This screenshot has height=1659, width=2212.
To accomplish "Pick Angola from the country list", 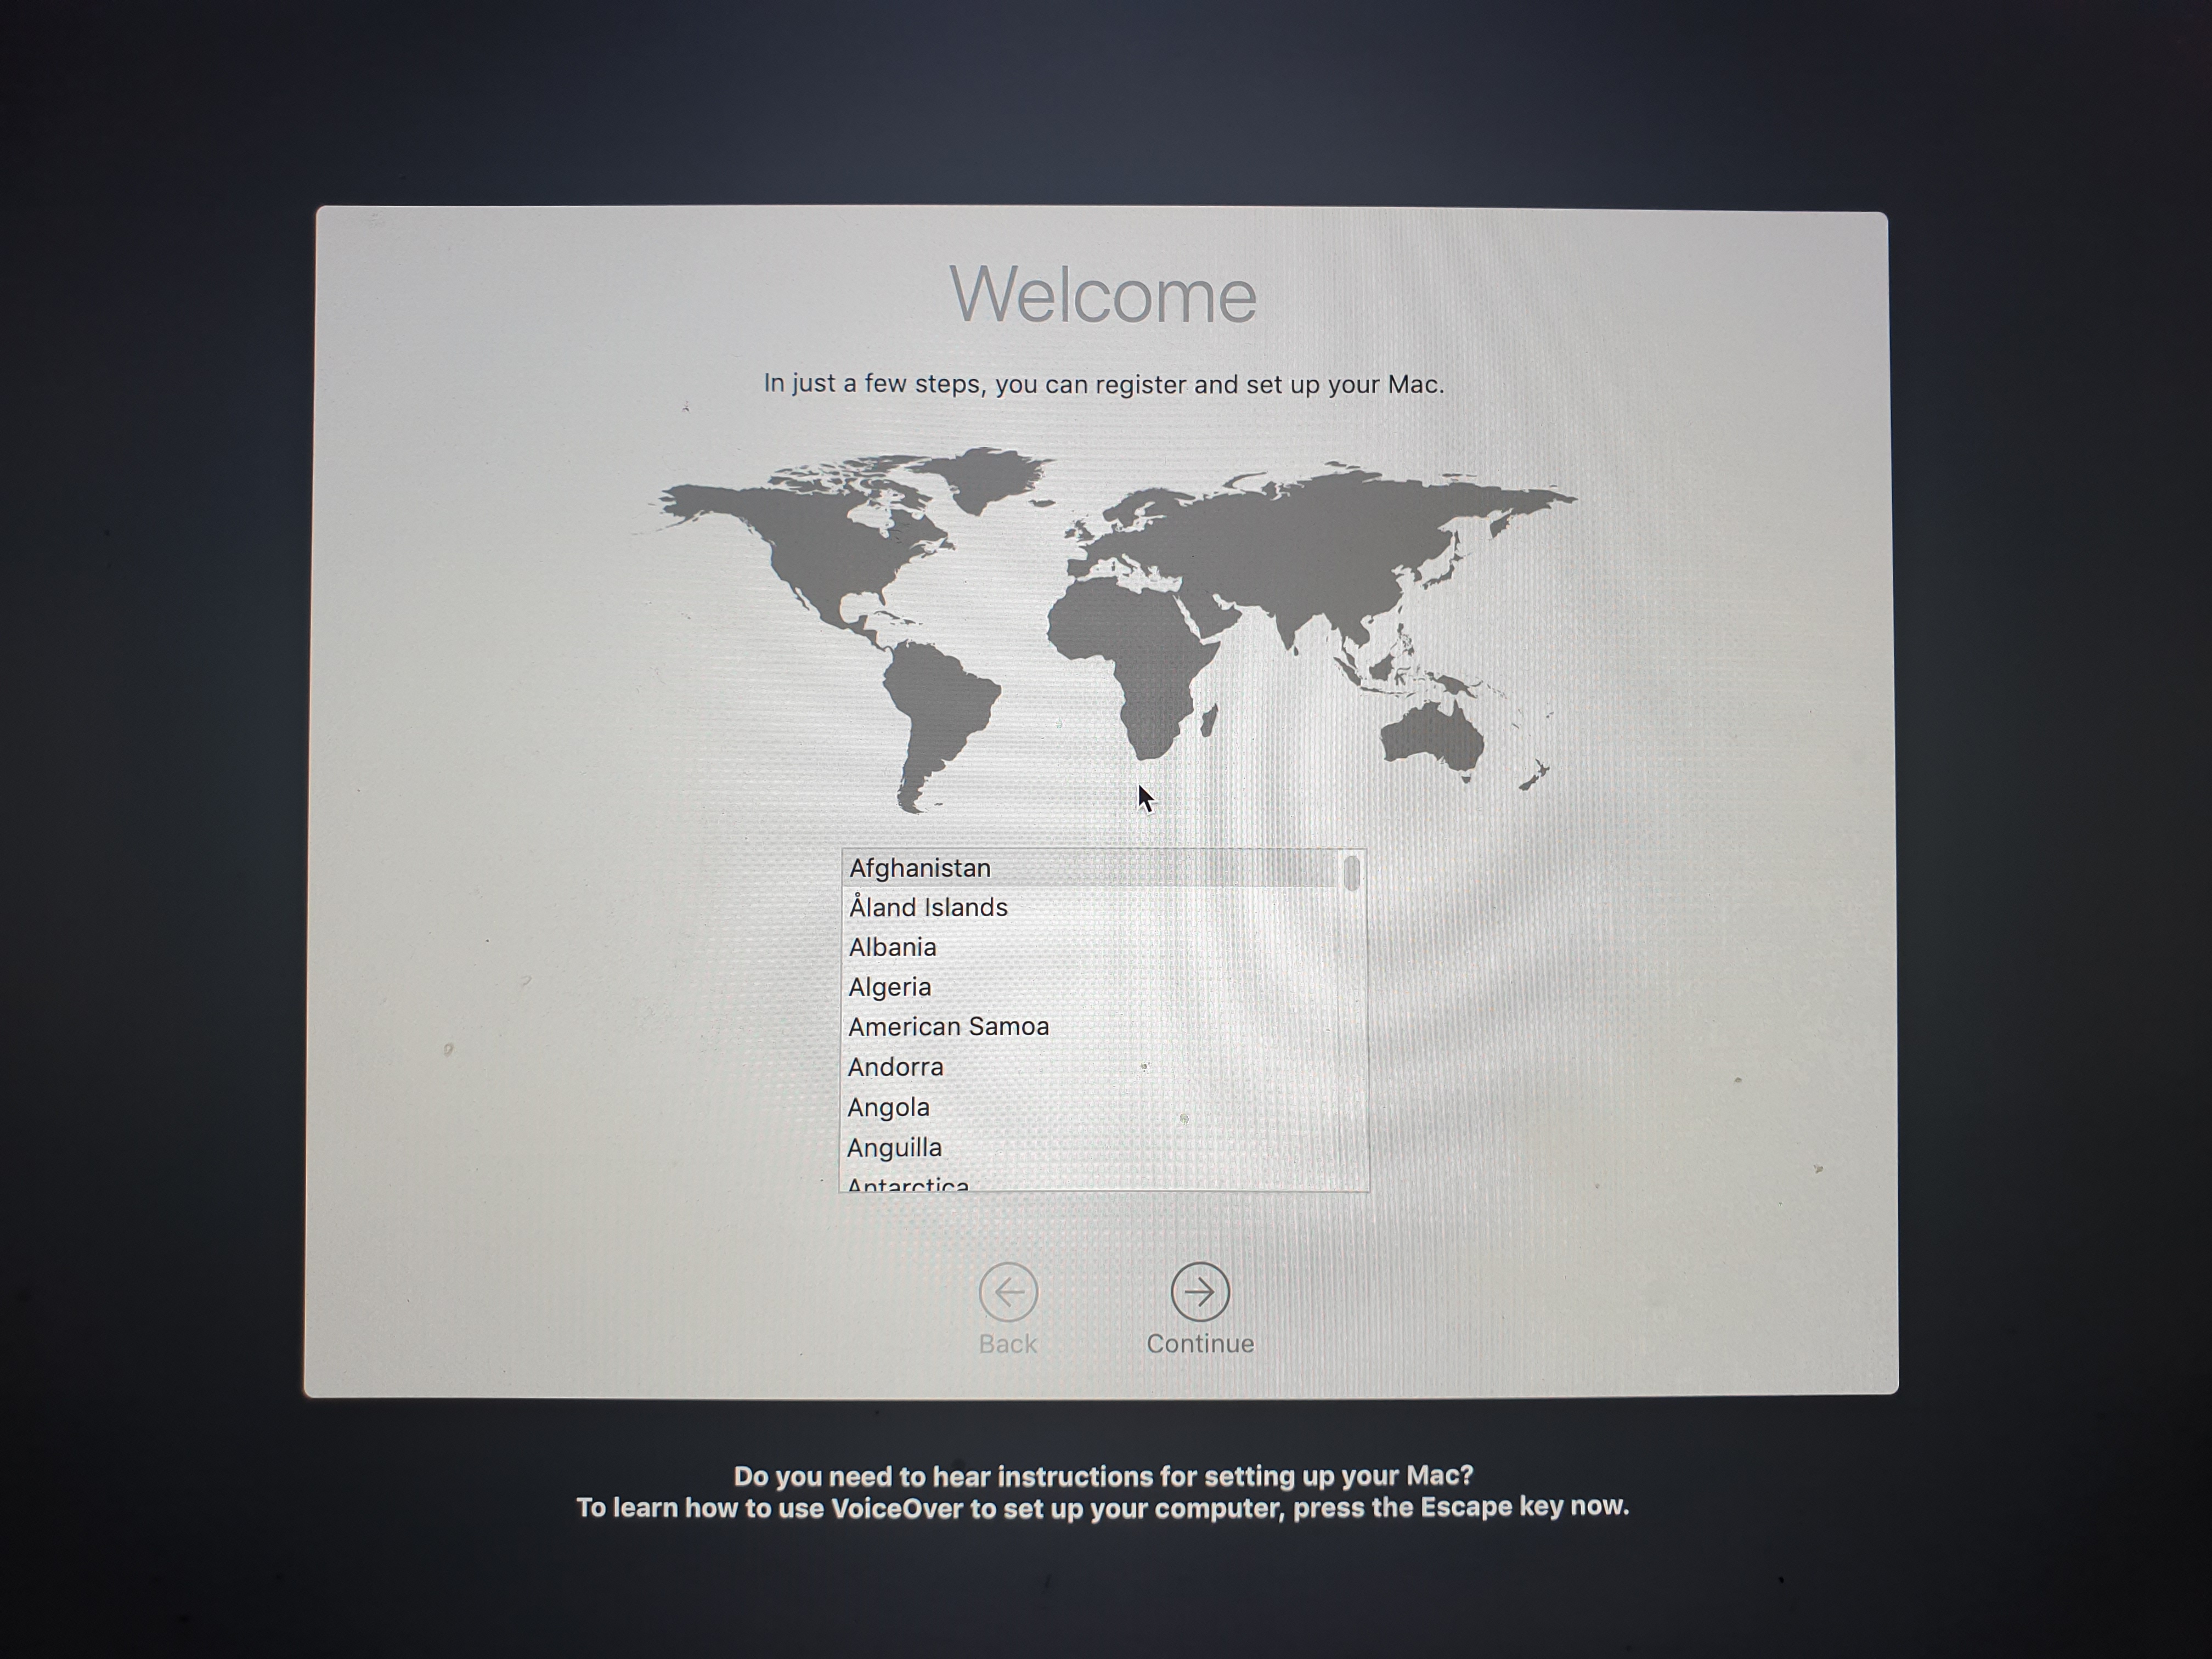I will (1090, 1107).
